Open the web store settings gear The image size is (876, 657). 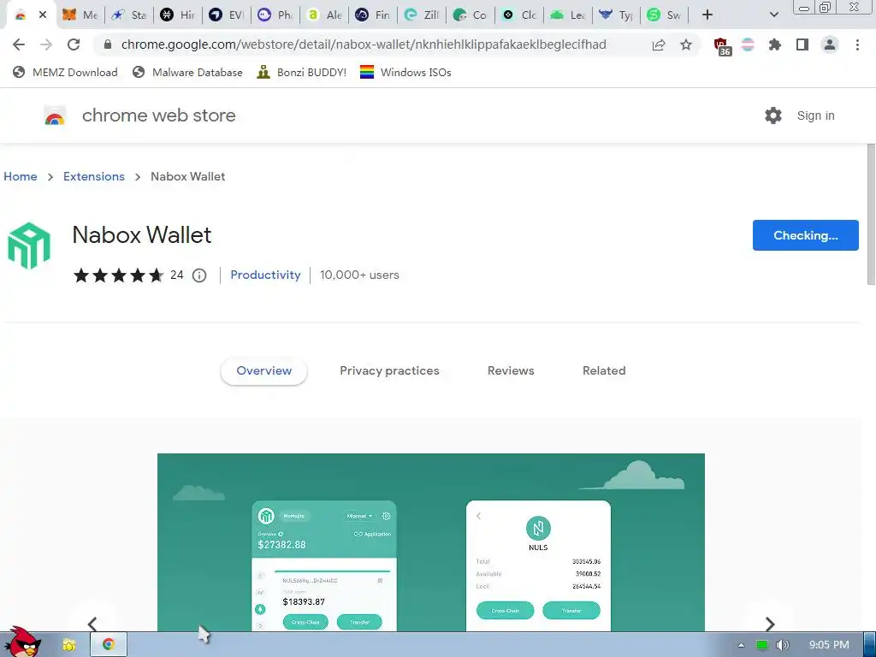point(773,115)
